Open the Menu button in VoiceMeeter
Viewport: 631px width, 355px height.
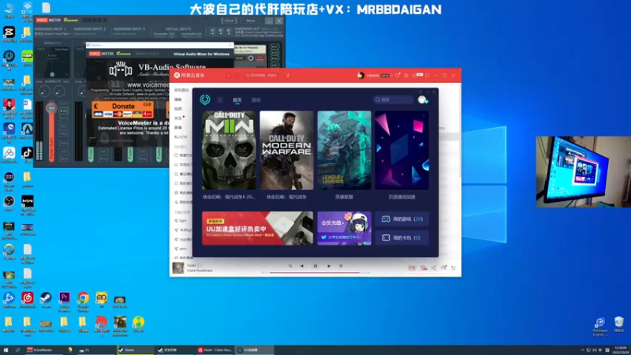point(250,21)
